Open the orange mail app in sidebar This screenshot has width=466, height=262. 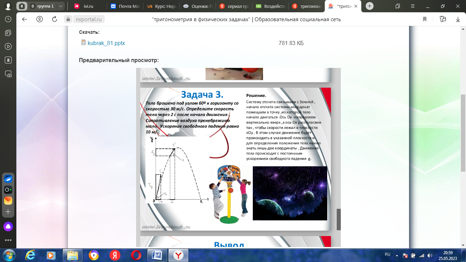(8, 200)
